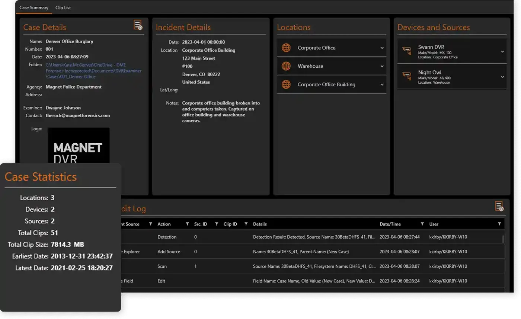Screen dimensions: 521x319
Task: Click the Night Owl device name
Action: pyautogui.click(x=430, y=73)
